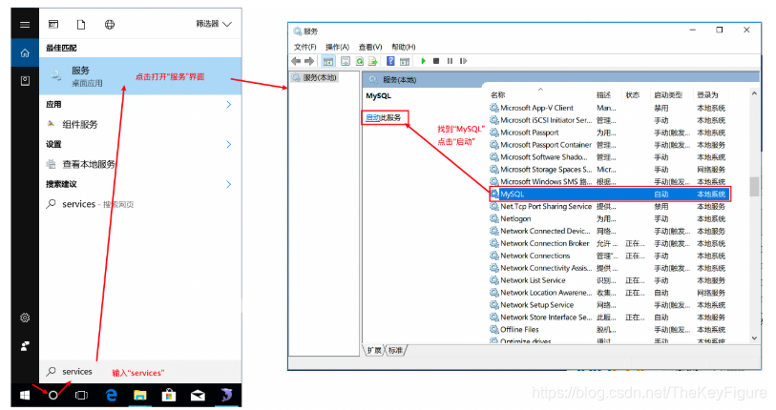
Task: Click the Forward arrow in Services toolbar
Action: 309,61
